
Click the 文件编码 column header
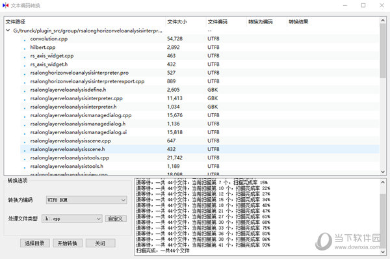tap(217, 22)
